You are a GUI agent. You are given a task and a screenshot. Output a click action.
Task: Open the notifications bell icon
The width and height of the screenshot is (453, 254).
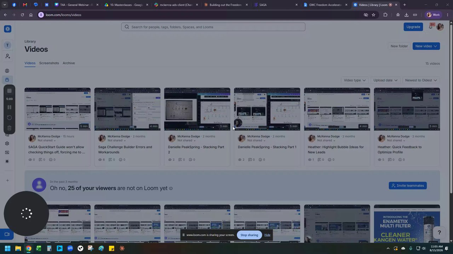431,27
